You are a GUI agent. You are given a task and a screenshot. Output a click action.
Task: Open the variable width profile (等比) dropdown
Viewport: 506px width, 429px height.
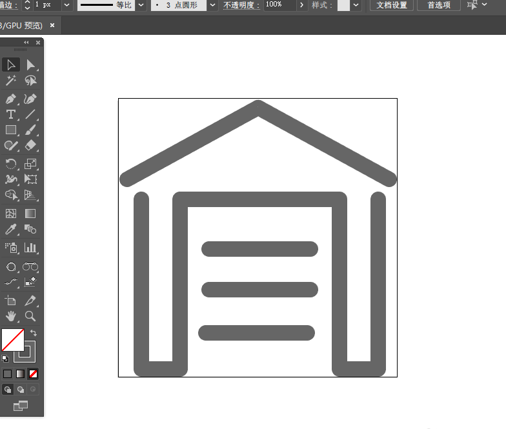pyautogui.click(x=141, y=5)
